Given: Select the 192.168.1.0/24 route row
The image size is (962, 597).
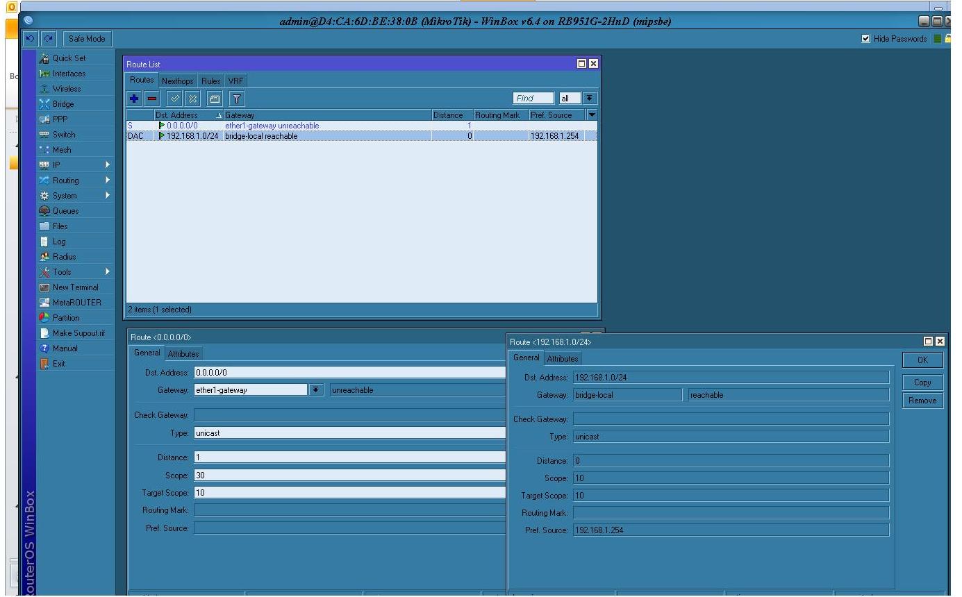Looking at the screenshot, I should (x=361, y=136).
